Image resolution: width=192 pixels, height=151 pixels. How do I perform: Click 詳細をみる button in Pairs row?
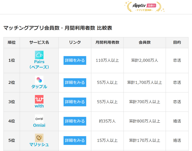[75, 60]
